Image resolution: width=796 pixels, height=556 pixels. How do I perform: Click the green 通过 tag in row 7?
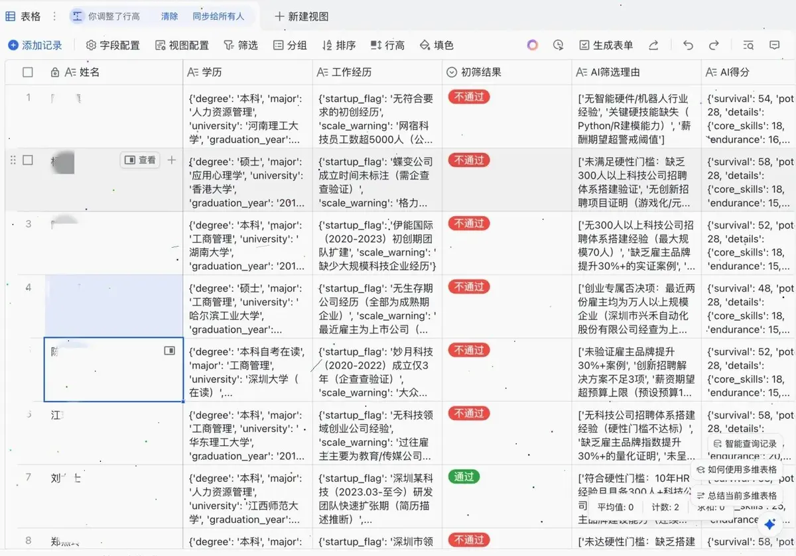tap(464, 476)
